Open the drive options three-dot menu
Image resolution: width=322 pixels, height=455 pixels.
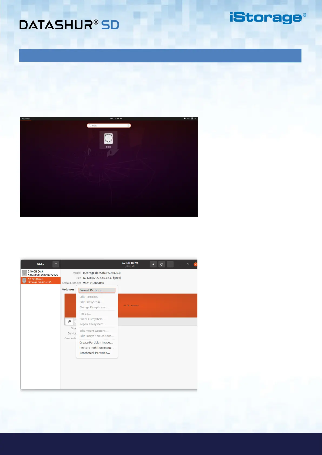(x=170, y=264)
